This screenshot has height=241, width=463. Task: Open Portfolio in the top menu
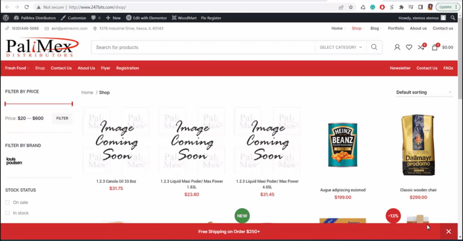[x=396, y=28]
